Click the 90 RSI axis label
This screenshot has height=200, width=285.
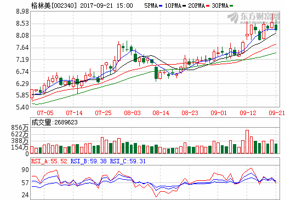25,170
